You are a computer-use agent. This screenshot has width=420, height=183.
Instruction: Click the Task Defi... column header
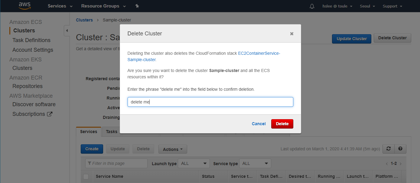pos(271,176)
